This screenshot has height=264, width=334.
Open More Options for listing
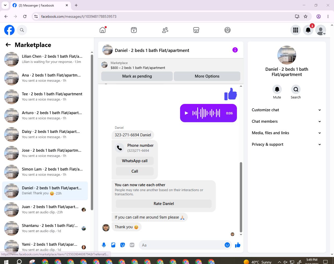tap(207, 76)
